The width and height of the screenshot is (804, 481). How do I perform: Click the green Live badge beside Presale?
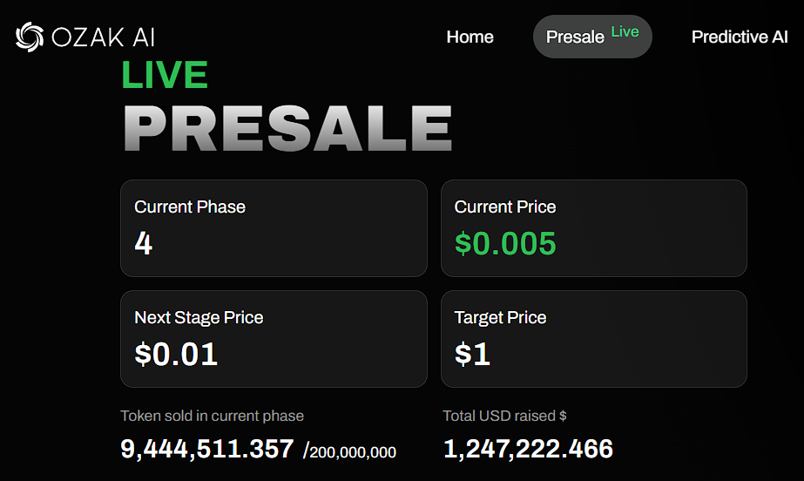point(625,31)
